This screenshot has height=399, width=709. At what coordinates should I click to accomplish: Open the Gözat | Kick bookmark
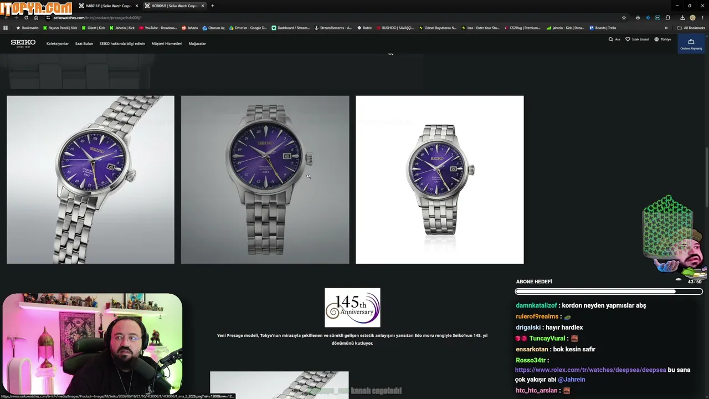(x=93, y=28)
